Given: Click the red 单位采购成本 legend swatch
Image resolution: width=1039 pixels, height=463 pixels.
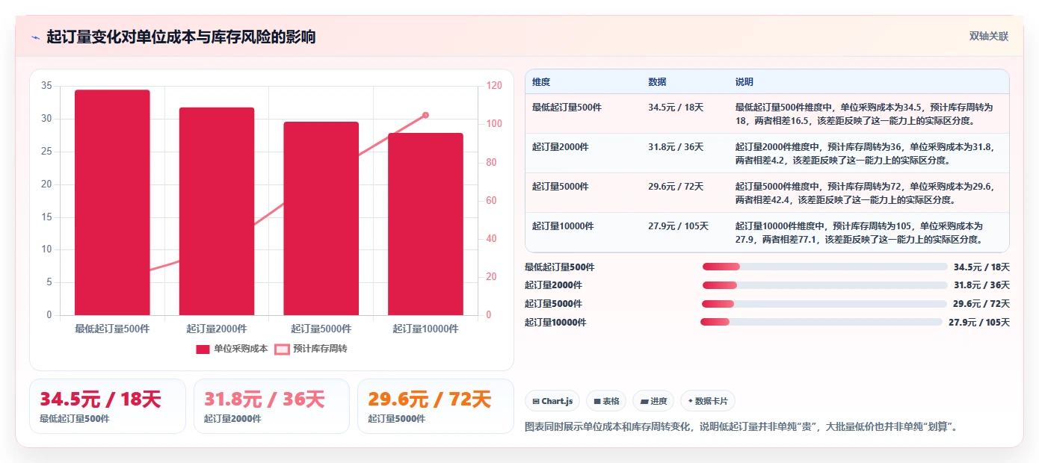Looking at the screenshot, I should coord(203,349).
